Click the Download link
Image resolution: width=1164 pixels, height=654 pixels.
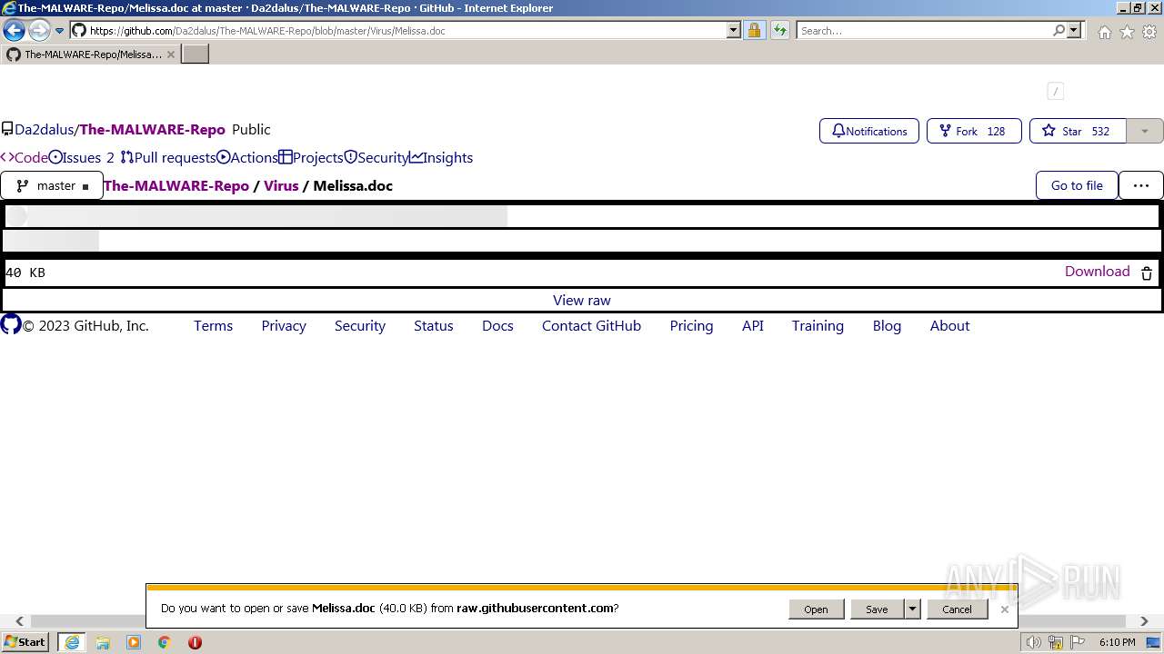(x=1098, y=272)
